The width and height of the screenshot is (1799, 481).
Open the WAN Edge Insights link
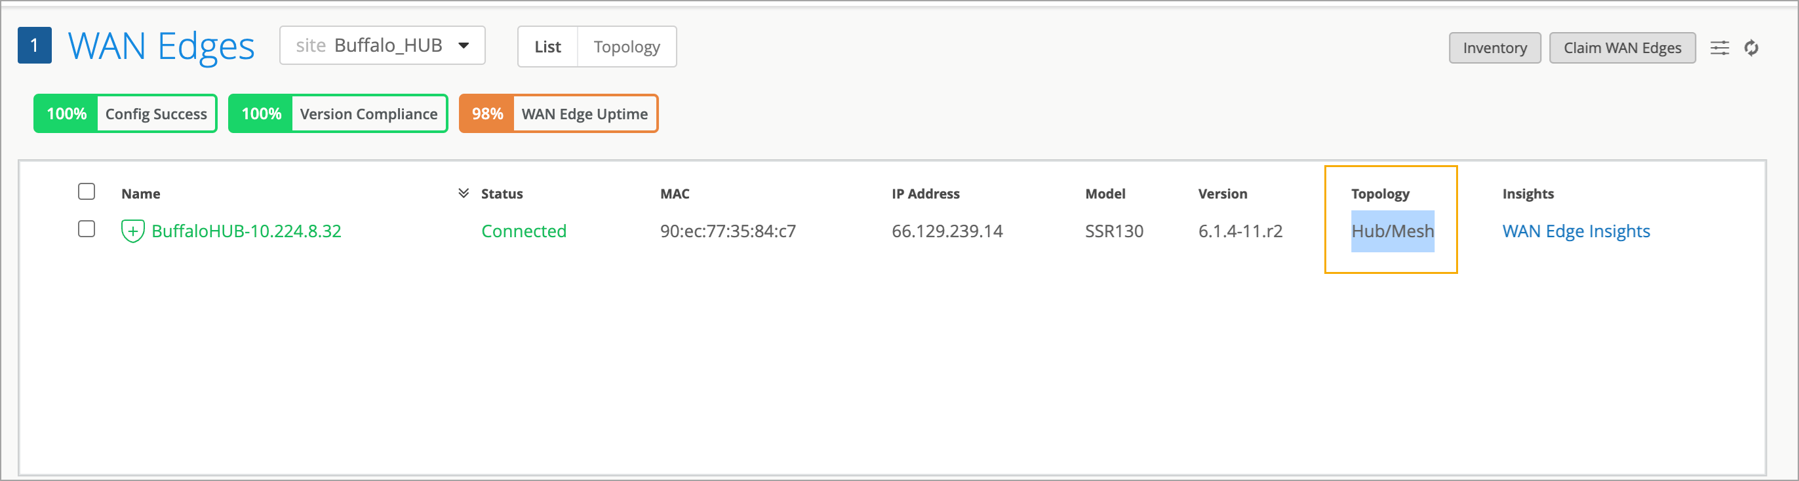[x=1575, y=231]
